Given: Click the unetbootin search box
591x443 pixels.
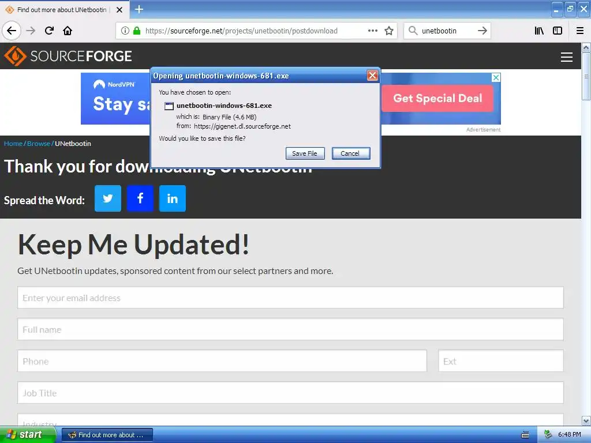Looking at the screenshot, I should [447, 31].
